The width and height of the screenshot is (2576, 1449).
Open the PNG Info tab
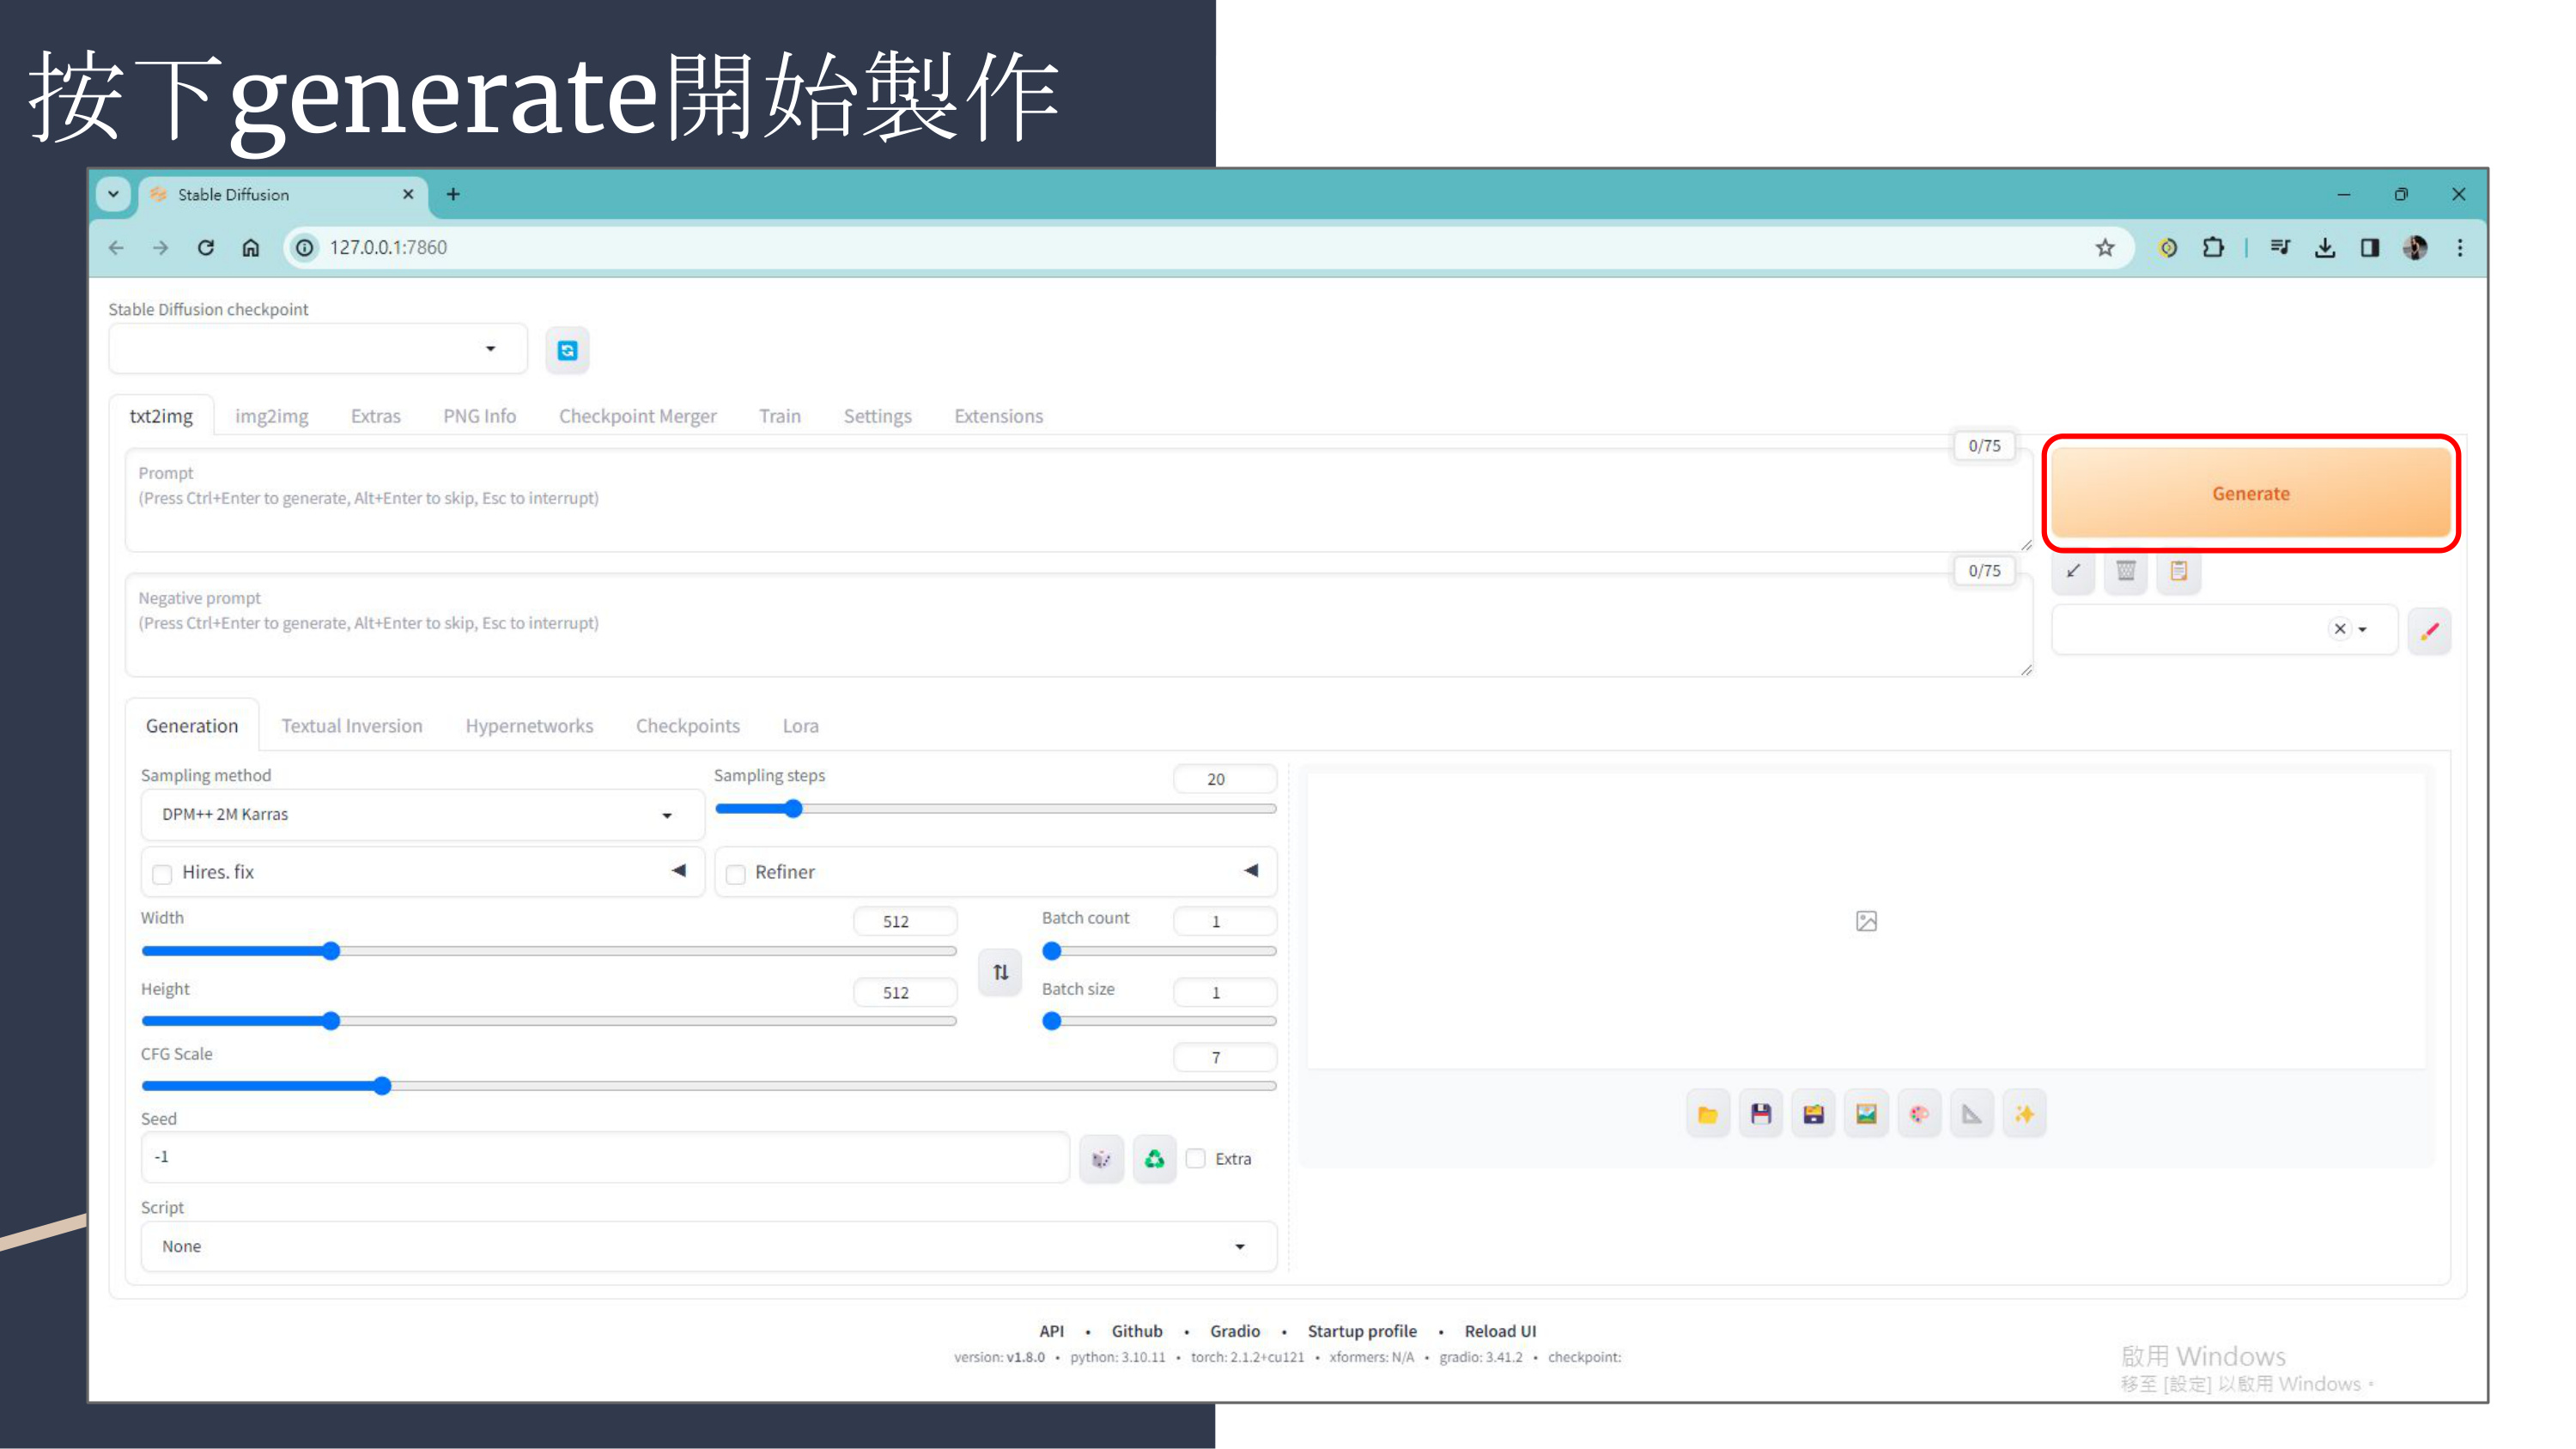coord(479,416)
